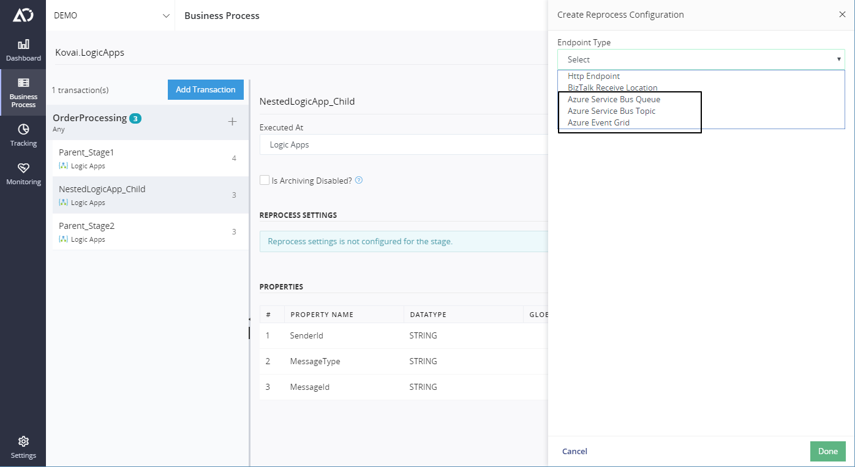Click the Add Transaction button

(x=206, y=89)
